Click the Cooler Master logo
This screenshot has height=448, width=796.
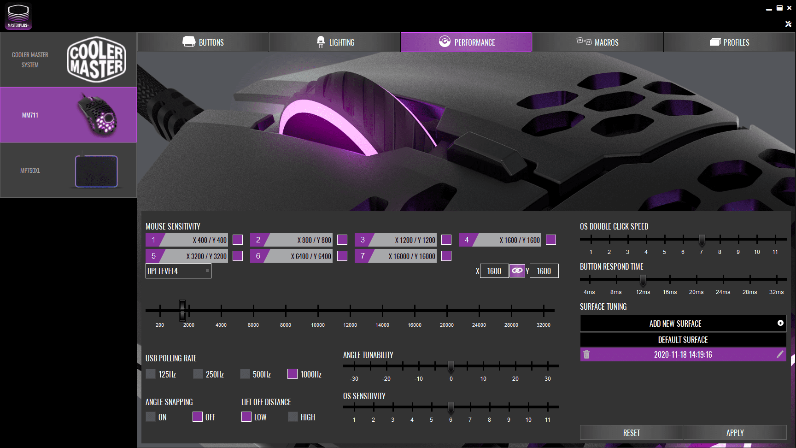coord(96,59)
